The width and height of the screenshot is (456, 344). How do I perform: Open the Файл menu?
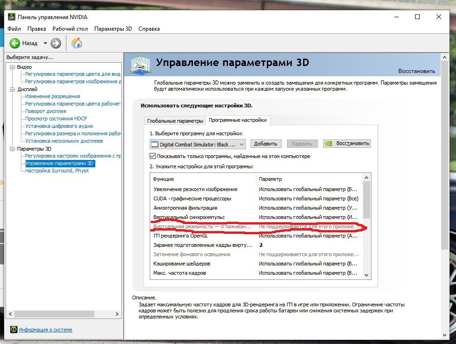[14, 29]
